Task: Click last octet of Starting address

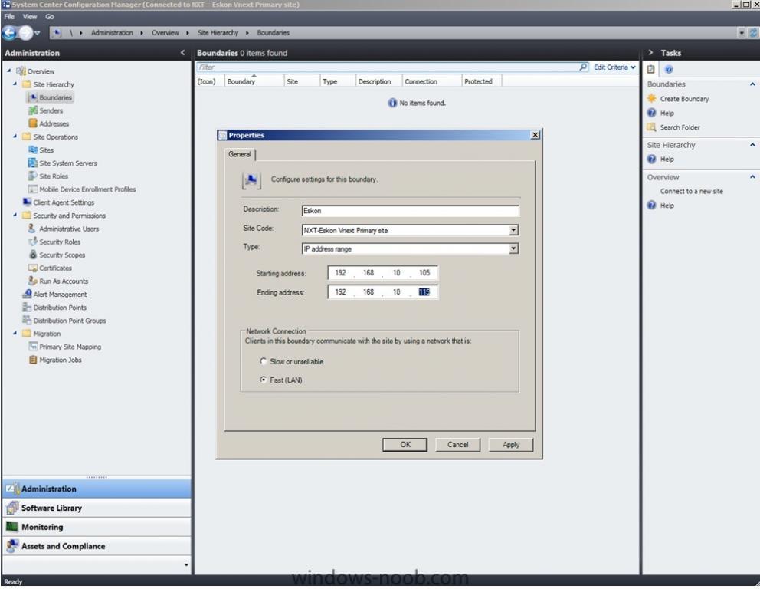Action: pyautogui.click(x=424, y=273)
